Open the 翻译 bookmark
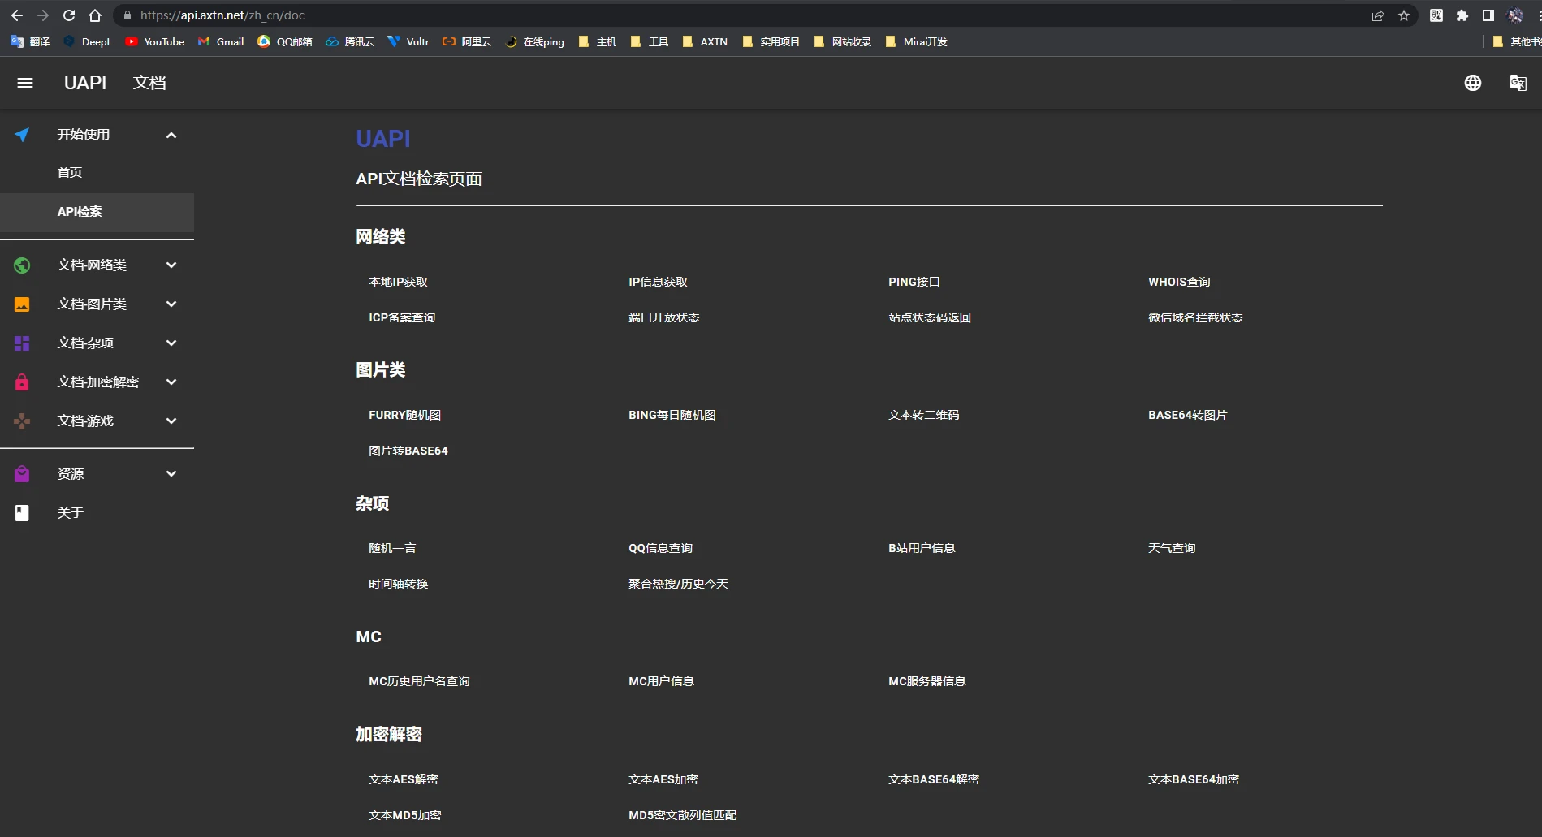Viewport: 1542px width, 837px height. pyautogui.click(x=30, y=41)
